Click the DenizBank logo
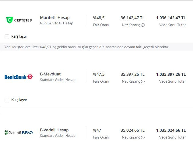The width and height of the screenshot is (193, 146). click(19, 77)
